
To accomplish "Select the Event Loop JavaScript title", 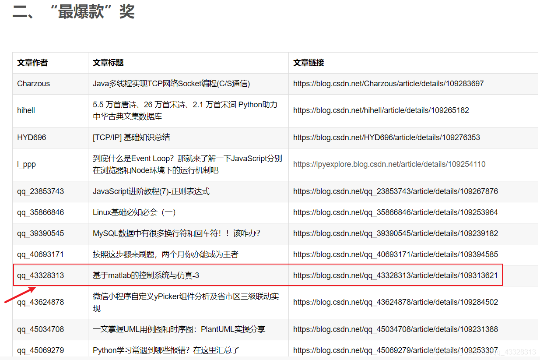I will [187, 164].
